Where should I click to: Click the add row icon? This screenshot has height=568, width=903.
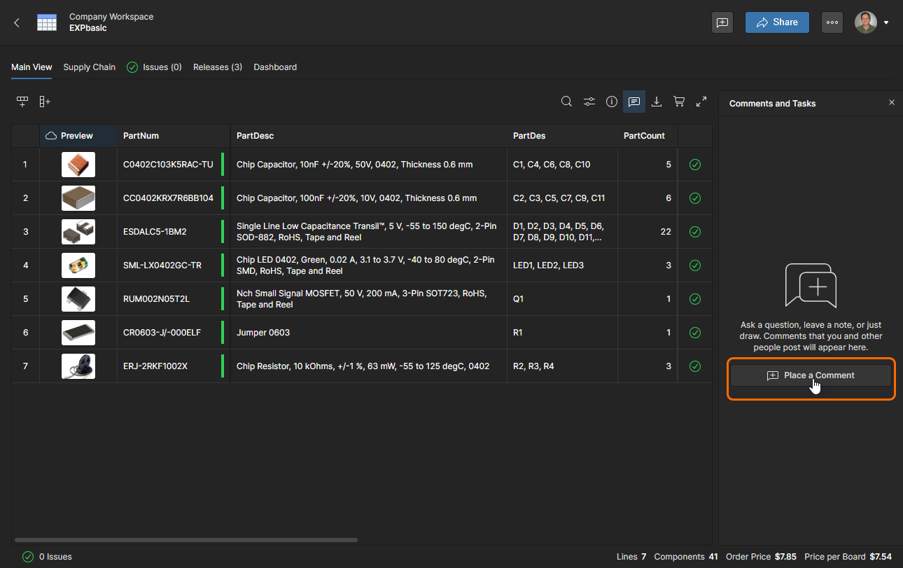22,102
